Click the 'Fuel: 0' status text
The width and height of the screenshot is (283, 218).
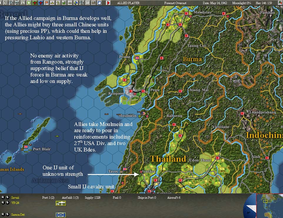pos(117,197)
